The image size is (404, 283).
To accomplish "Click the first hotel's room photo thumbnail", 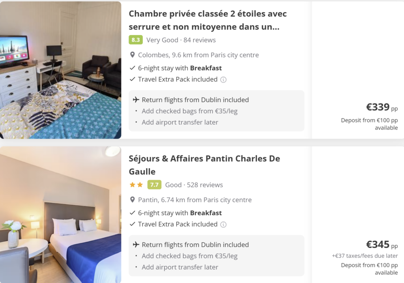I will click(61, 70).
